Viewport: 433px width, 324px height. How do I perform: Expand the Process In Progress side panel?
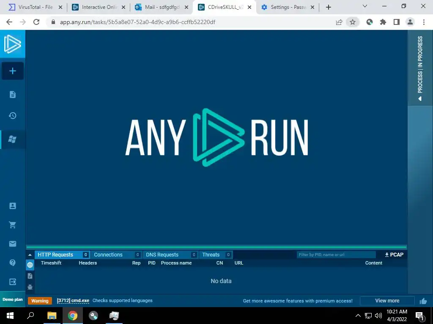tap(420, 68)
